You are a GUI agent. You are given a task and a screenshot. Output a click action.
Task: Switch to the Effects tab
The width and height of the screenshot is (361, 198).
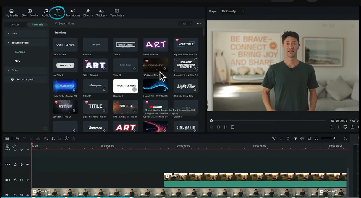click(x=88, y=13)
